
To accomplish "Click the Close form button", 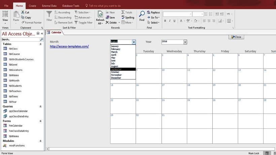I will coord(236,37).
